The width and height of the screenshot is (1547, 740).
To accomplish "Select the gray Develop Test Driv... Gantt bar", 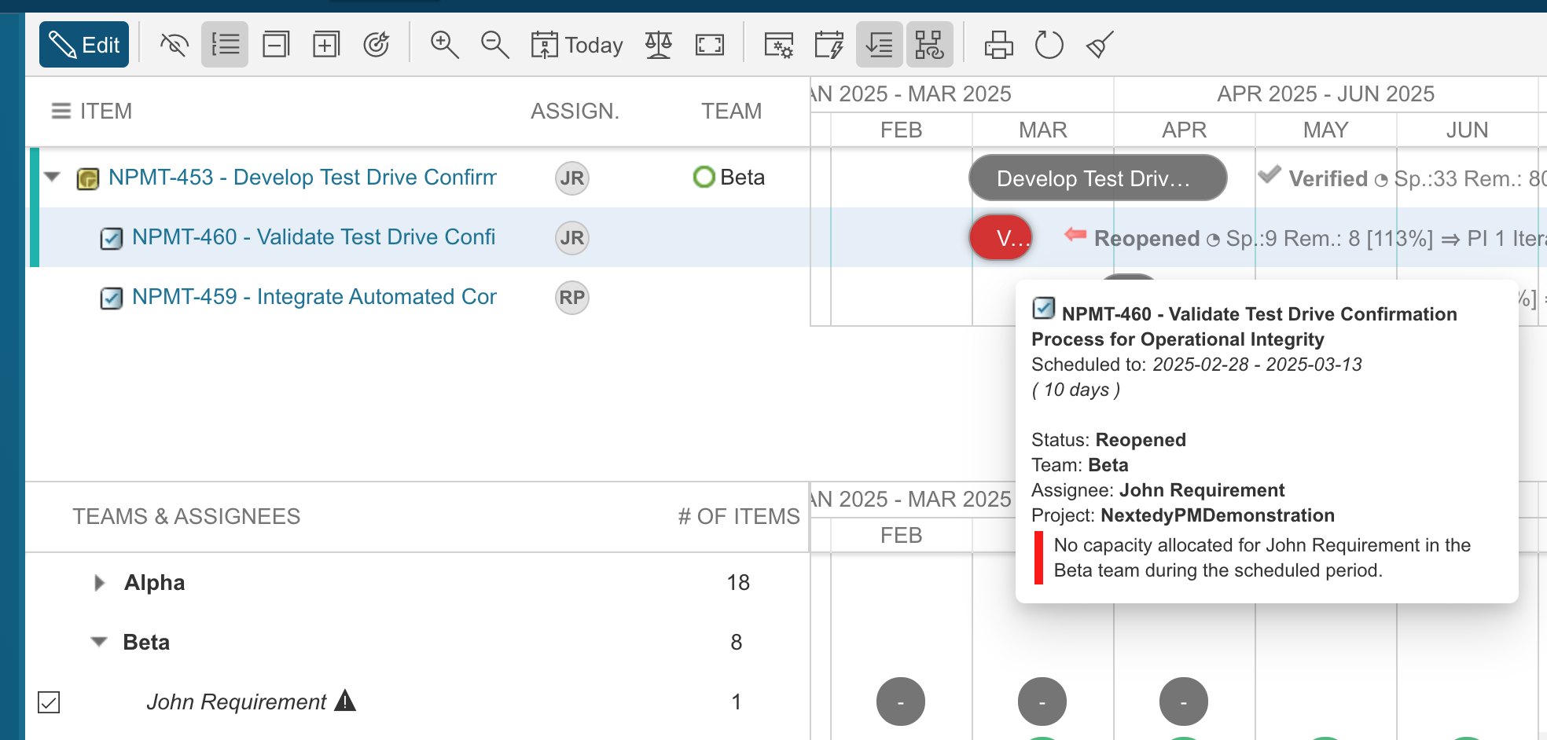I will pos(1097,178).
